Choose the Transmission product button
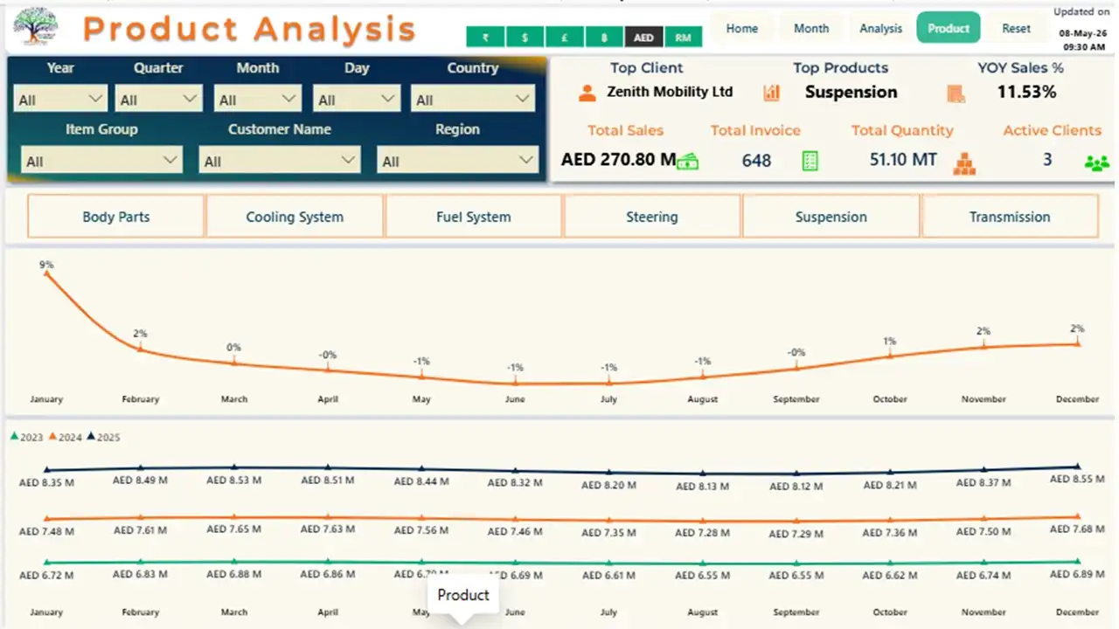Viewport: 1119px width, 629px height. (1010, 217)
